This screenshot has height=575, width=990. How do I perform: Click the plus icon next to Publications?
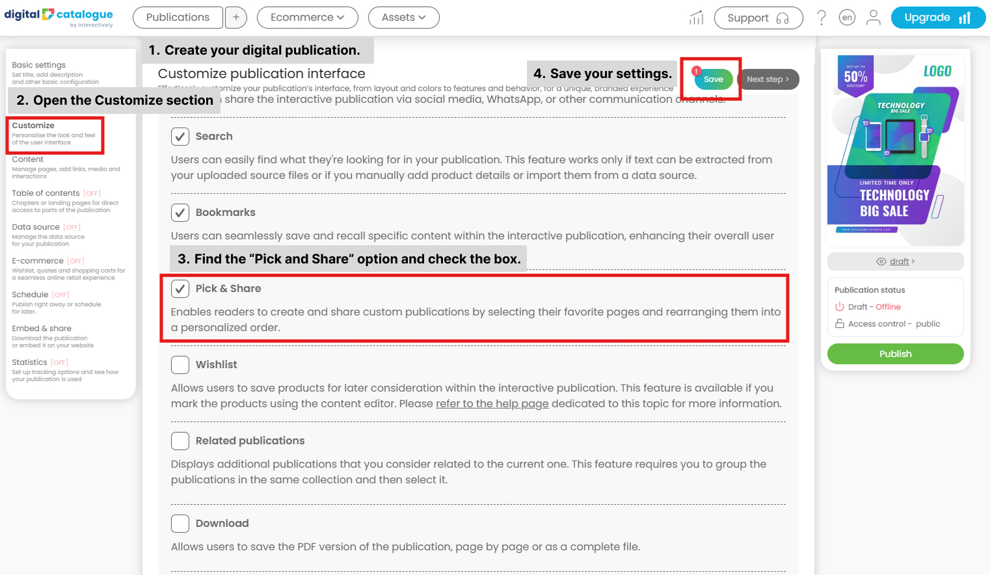(236, 18)
